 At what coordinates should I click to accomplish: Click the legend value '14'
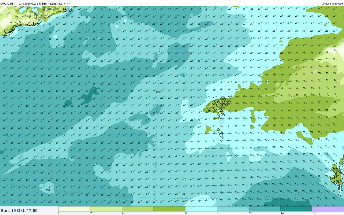pos(282,213)
